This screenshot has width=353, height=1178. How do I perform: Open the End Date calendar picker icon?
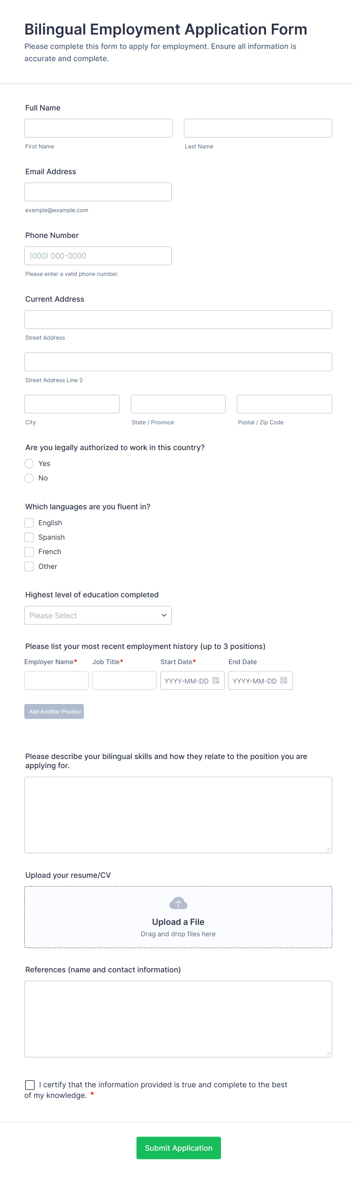(x=284, y=680)
